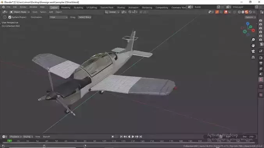264x148 pixels.
Task: Open the overlays options dropdown
Action: pos(229,12)
